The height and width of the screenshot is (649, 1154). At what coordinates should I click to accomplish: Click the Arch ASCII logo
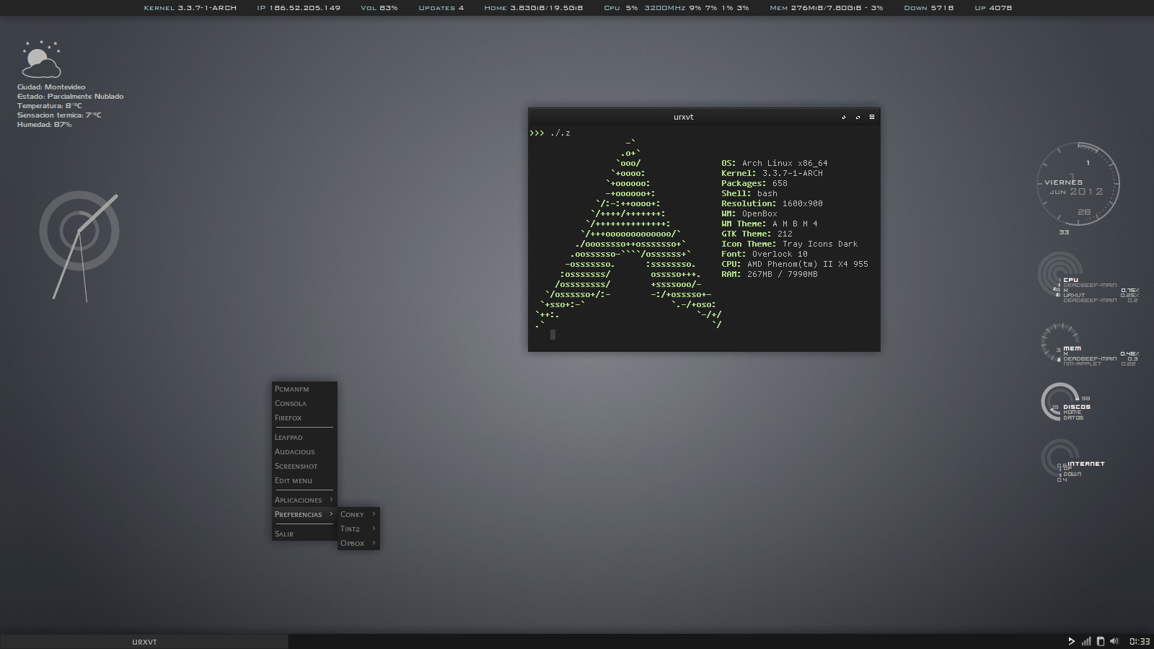[x=628, y=234]
